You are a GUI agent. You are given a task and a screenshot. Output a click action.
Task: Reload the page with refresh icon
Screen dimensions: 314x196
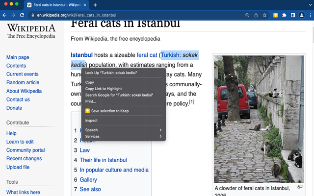(22, 15)
